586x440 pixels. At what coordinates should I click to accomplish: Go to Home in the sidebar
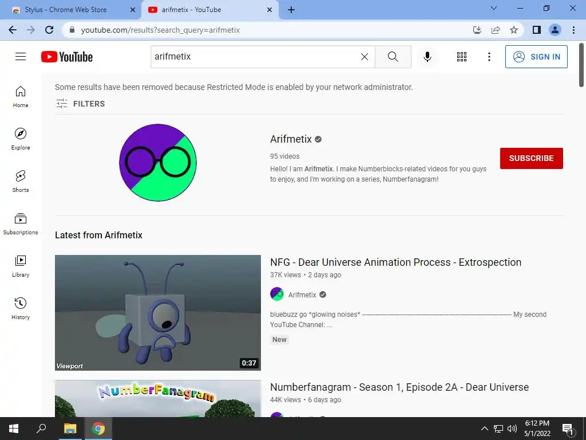click(x=21, y=97)
